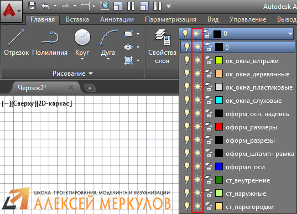The width and height of the screenshot is (297, 214).
Task: Freeze the ок_окна_пластиковые layer sun icon
Action: [197, 87]
